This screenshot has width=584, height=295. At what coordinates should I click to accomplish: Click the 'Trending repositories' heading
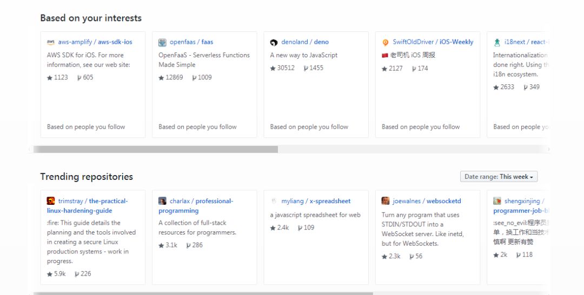tap(87, 177)
